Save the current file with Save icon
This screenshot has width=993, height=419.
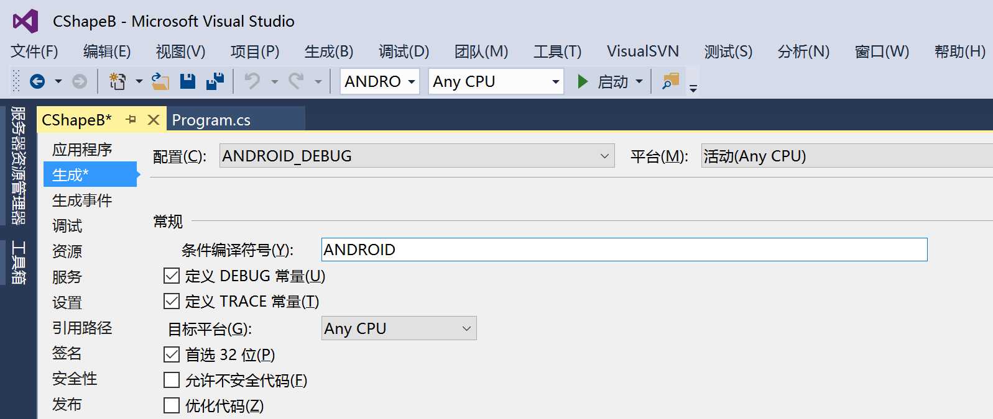[x=188, y=81]
